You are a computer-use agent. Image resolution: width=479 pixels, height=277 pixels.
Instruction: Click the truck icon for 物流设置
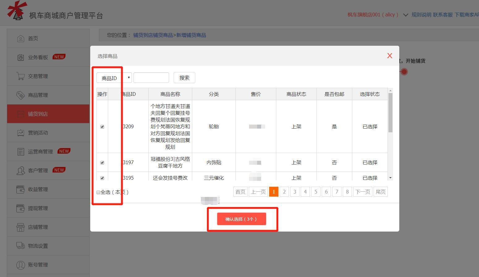20,246
